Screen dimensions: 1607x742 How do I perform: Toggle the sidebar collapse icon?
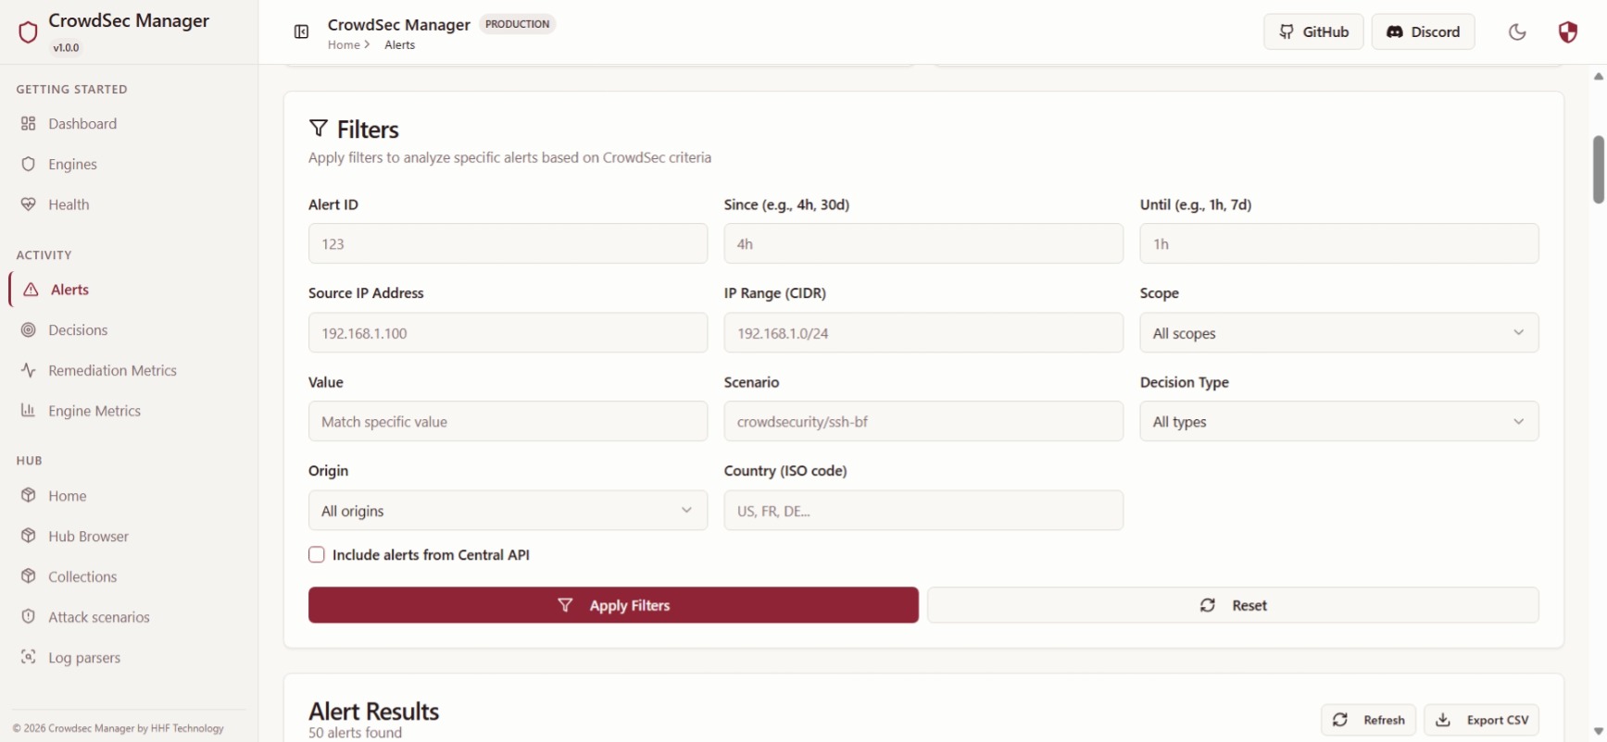click(x=301, y=32)
